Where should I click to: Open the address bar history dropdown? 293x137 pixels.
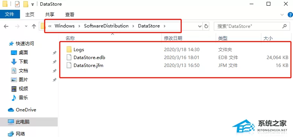point(200,26)
